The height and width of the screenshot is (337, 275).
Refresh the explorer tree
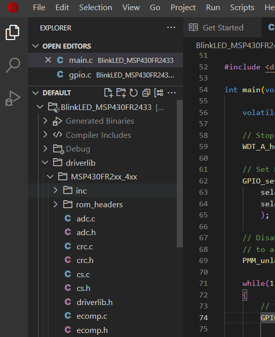pos(133,93)
